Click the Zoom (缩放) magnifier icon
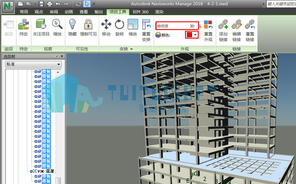Image resolution: width=296 pixels, height=184 pixels. click(57, 24)
